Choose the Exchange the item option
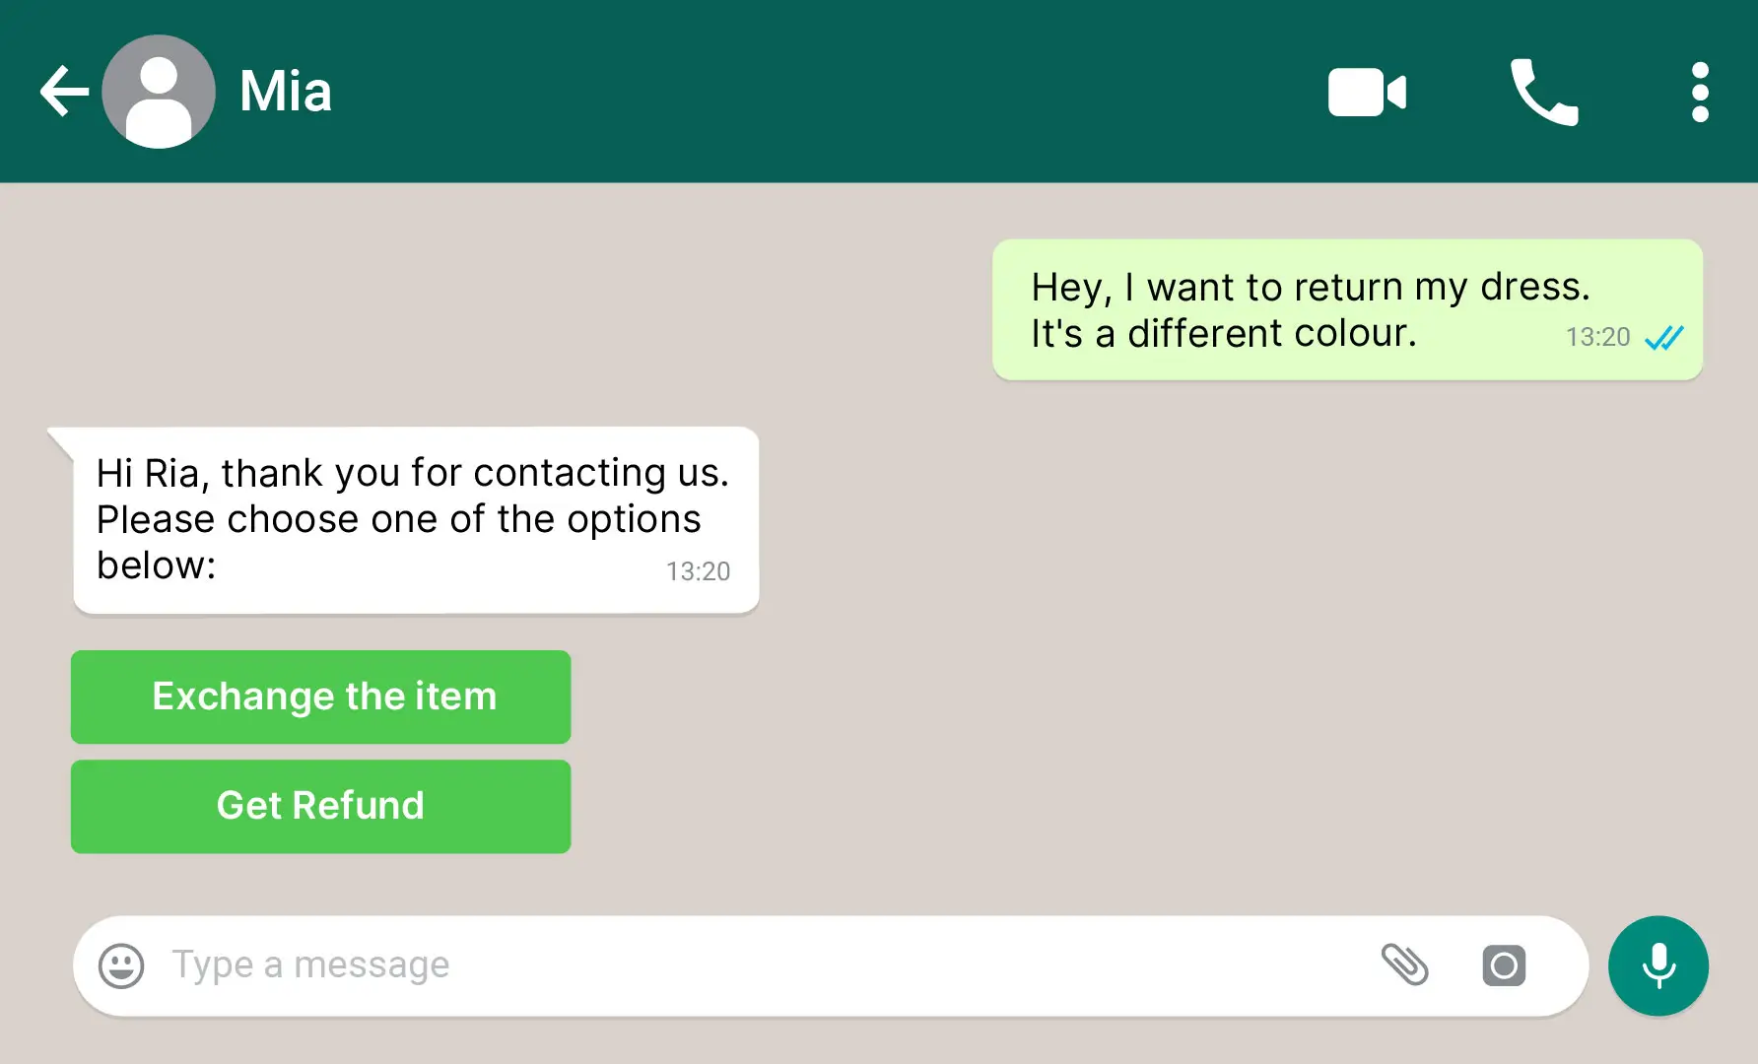1758x1064 pixels. coord(320,697)
